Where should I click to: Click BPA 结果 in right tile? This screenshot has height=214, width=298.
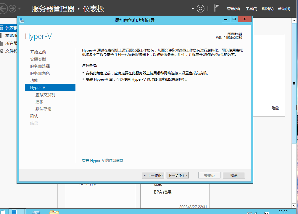click(x=163, y=192)
